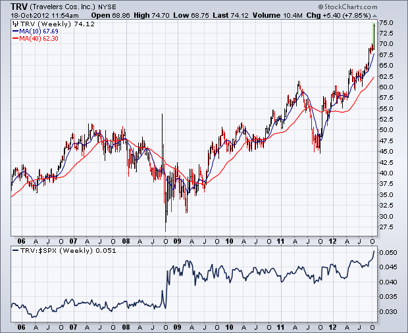Click the 70.0 price axis label
408x333 pixels.
pos(386,43)
